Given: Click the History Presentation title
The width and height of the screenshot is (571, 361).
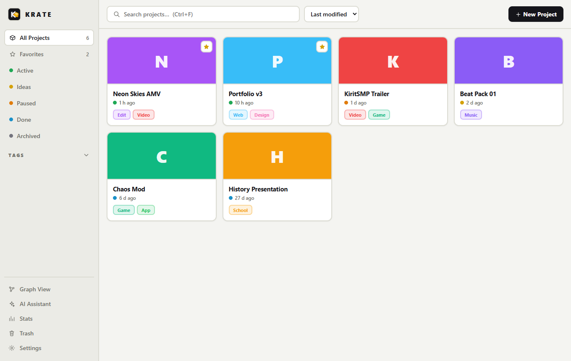Looking at the screenshot, I should [x=258, y=189].
